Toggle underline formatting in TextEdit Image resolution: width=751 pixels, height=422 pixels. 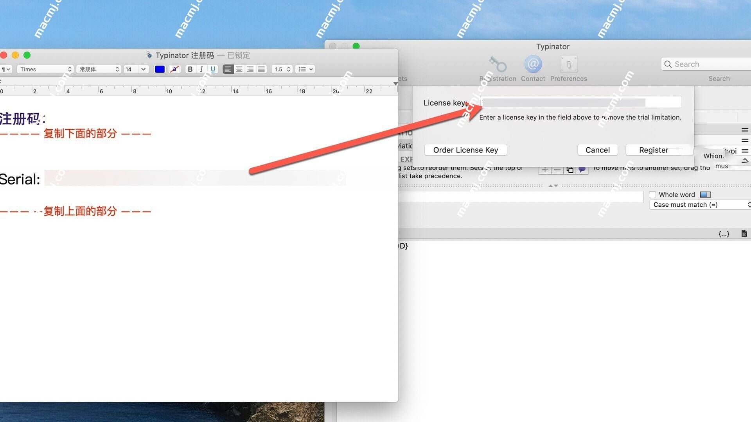click(x=213, y=69)
